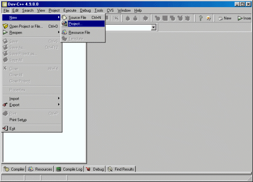253x182 pixels.
Task: Choose Print Setup in File menu
Action: (32, 120)
